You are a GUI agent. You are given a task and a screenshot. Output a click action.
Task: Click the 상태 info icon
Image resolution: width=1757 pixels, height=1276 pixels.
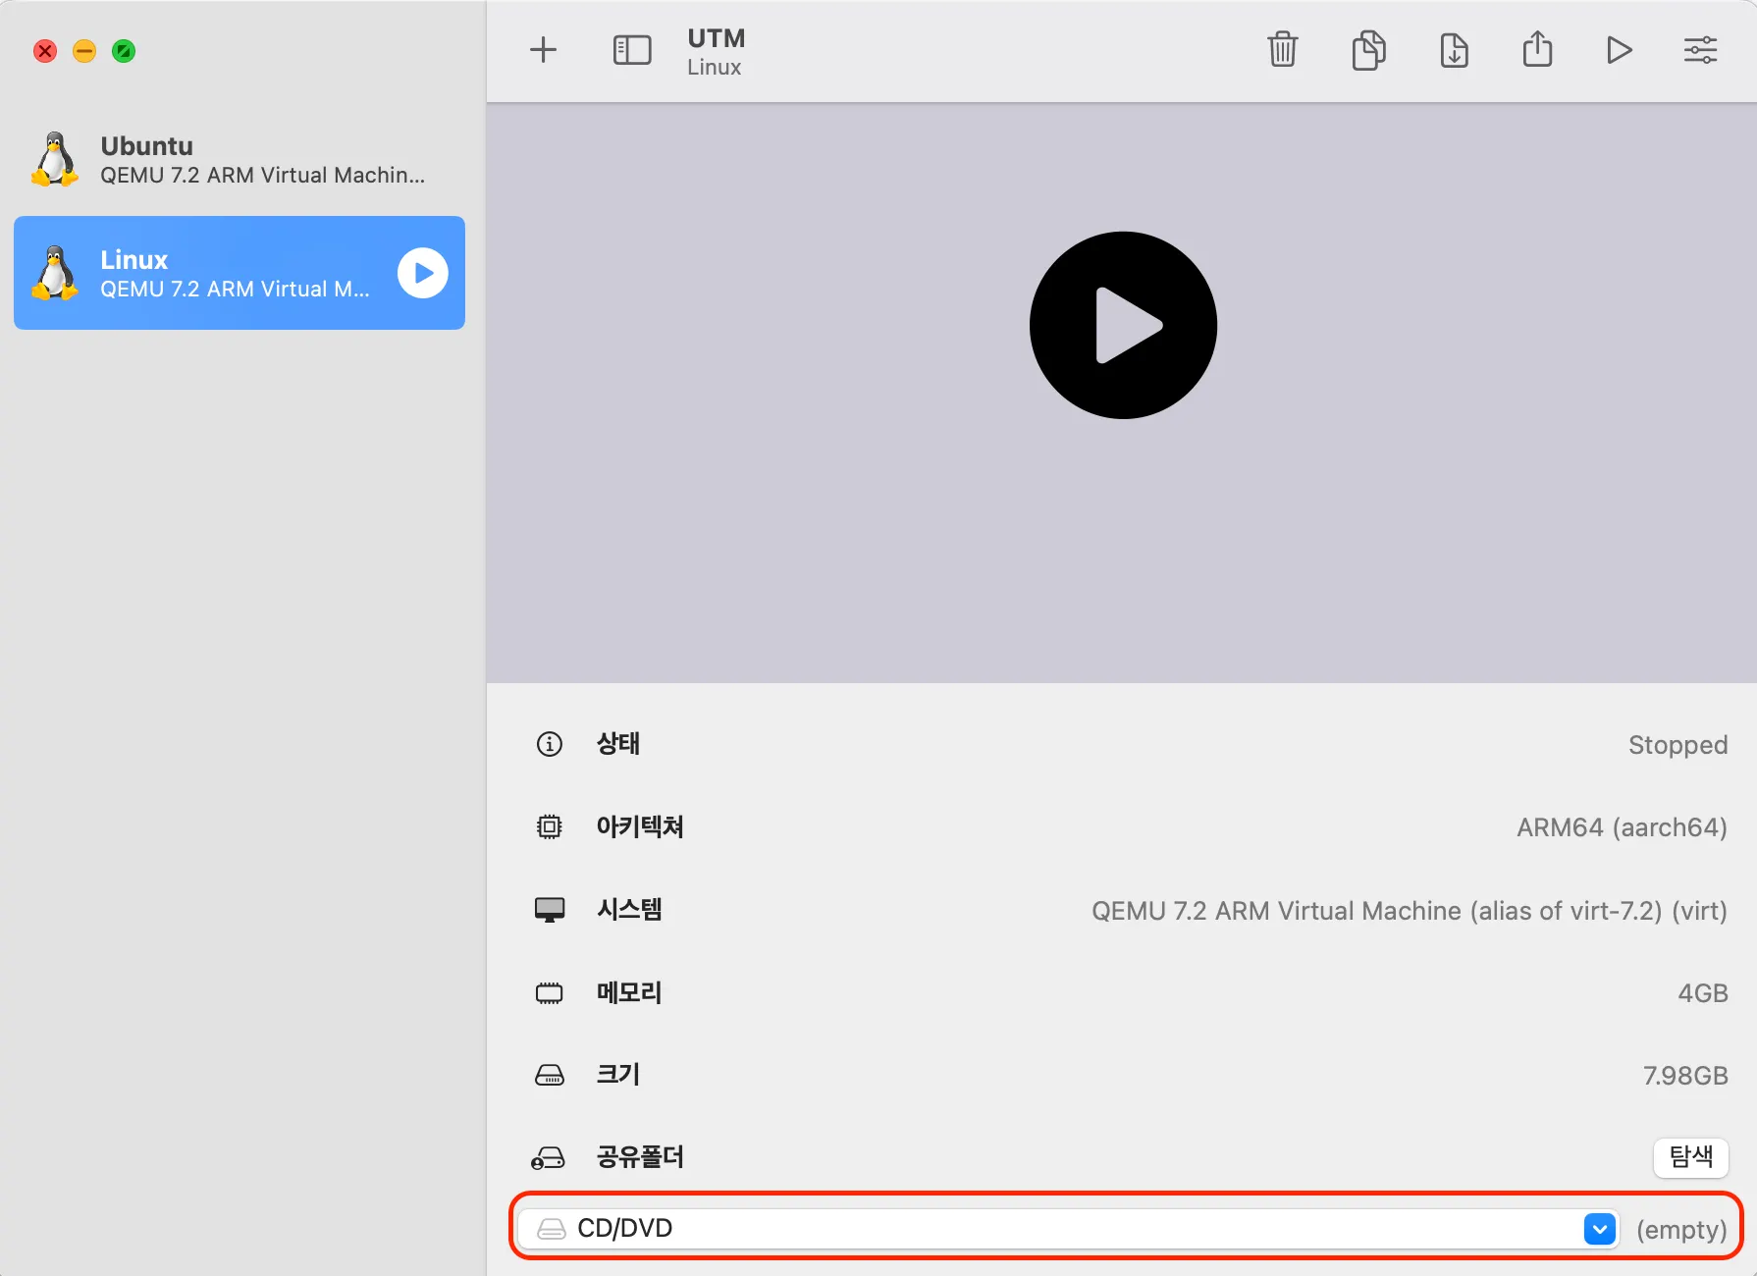pyautogui.click(x=550, y=744)
